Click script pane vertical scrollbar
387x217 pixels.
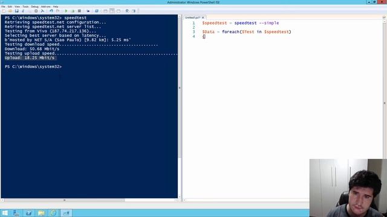385,103
